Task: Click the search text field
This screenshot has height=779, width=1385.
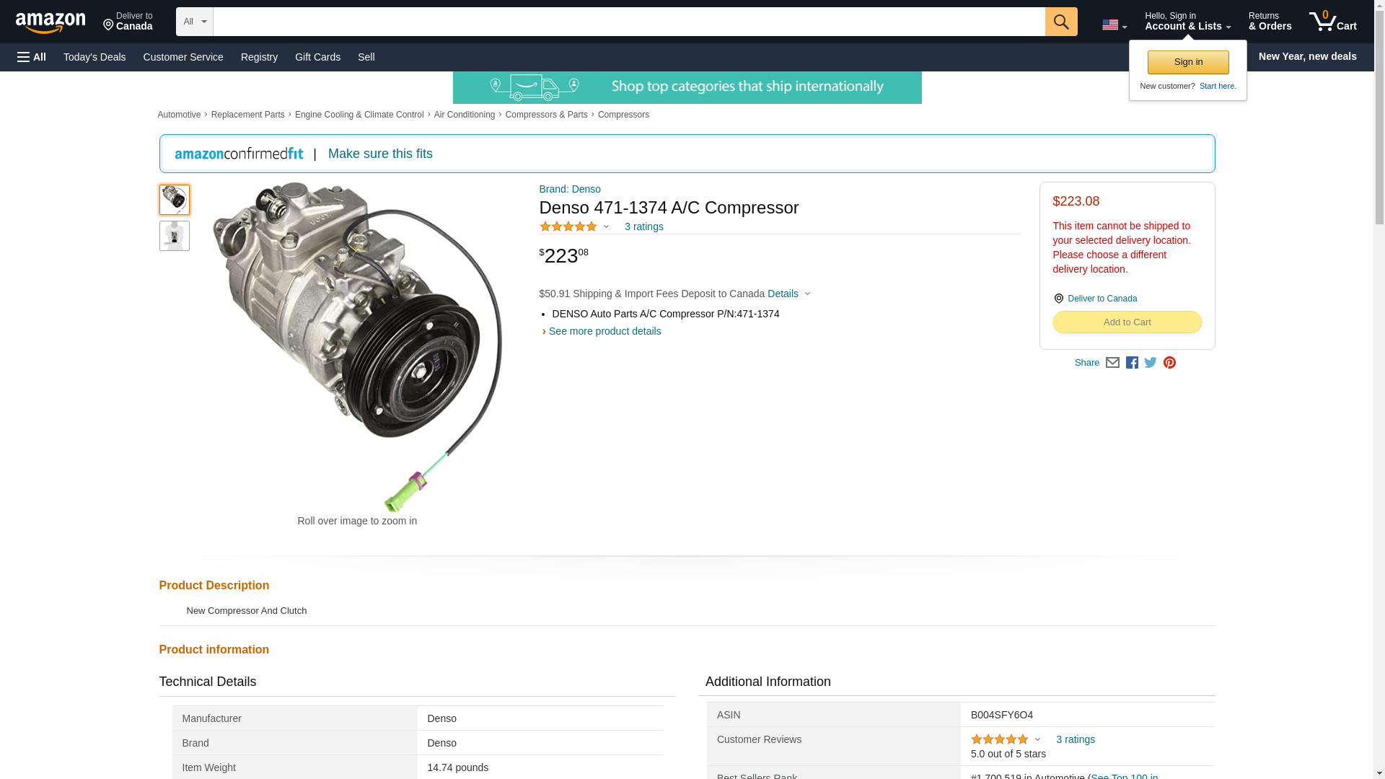Action: [629, 22]
